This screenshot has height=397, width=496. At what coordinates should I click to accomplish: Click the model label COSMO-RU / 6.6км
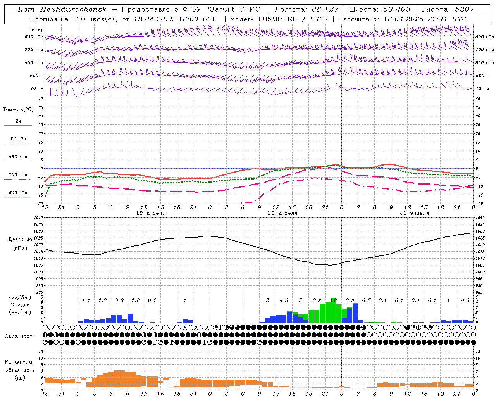(293, 19)
